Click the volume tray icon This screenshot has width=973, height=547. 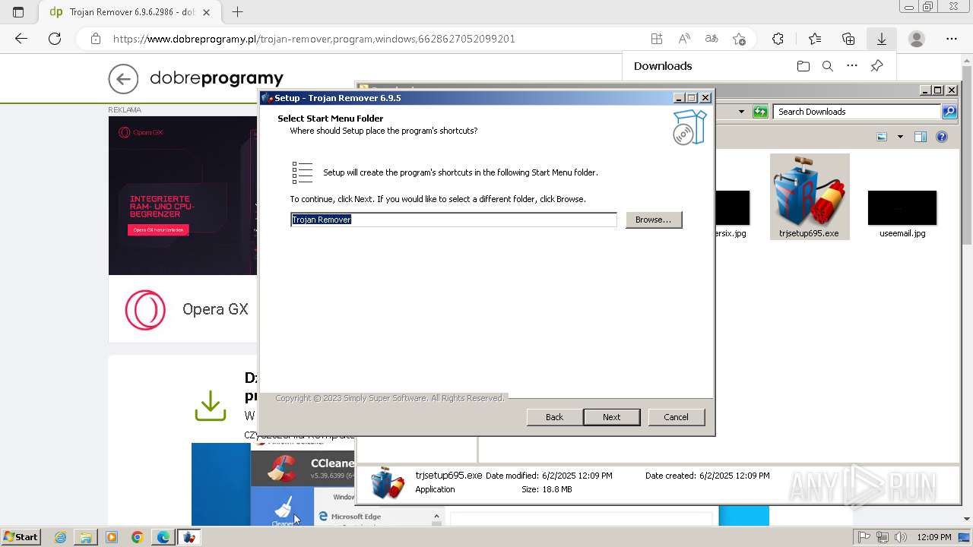point(902,537)
